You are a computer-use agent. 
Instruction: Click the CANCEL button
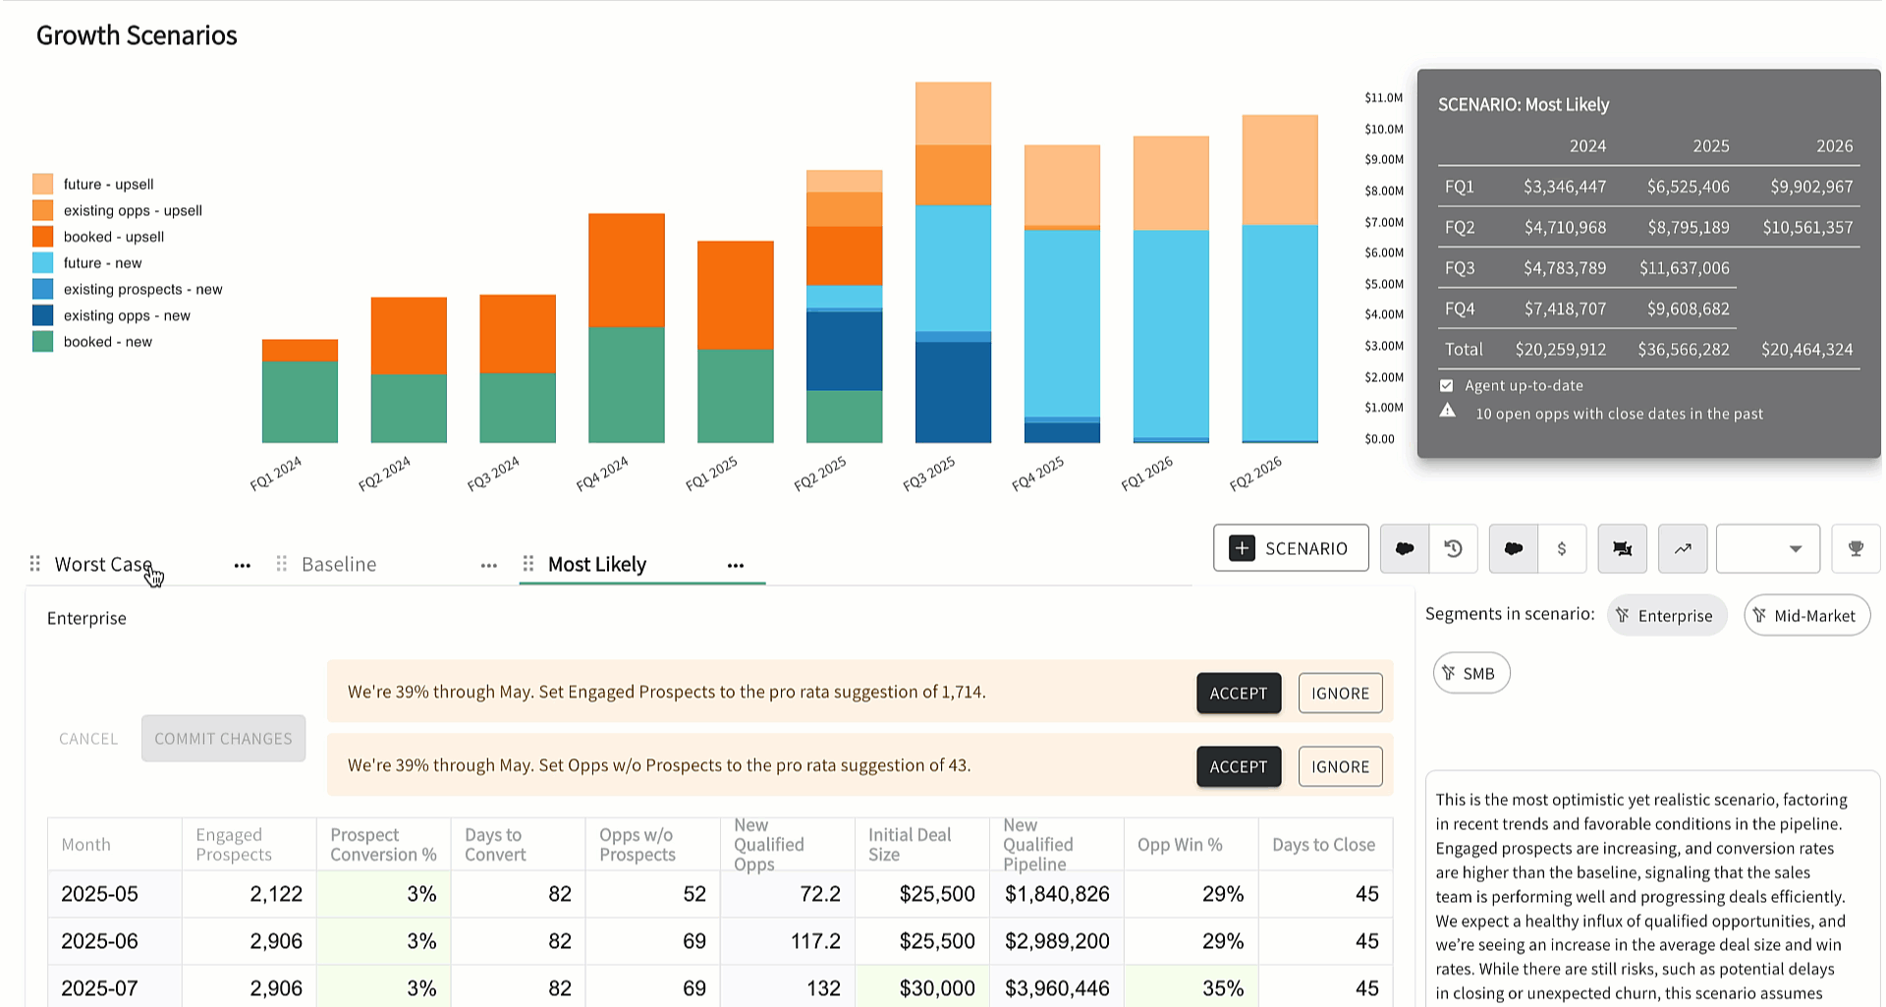tap(88, 738)
